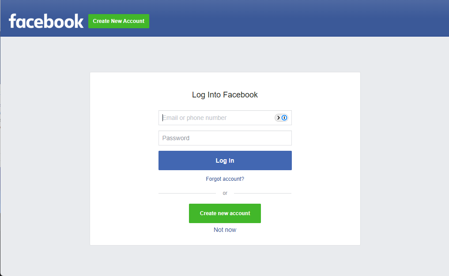Image resolution: width=449 pixels, height=276 pixels.
Task: Click the header Create New Account button
Action: (119, 21)
